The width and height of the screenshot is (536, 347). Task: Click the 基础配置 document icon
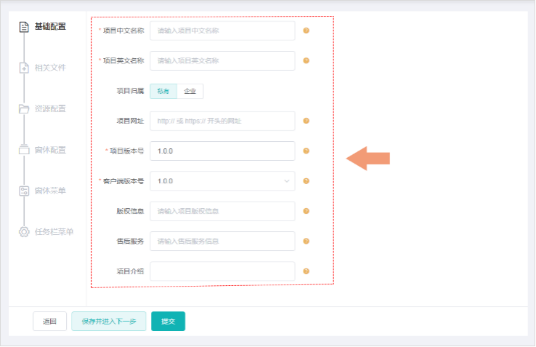[24, 27]
